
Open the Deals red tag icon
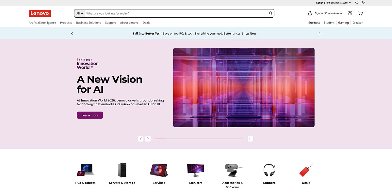(306, 170)
